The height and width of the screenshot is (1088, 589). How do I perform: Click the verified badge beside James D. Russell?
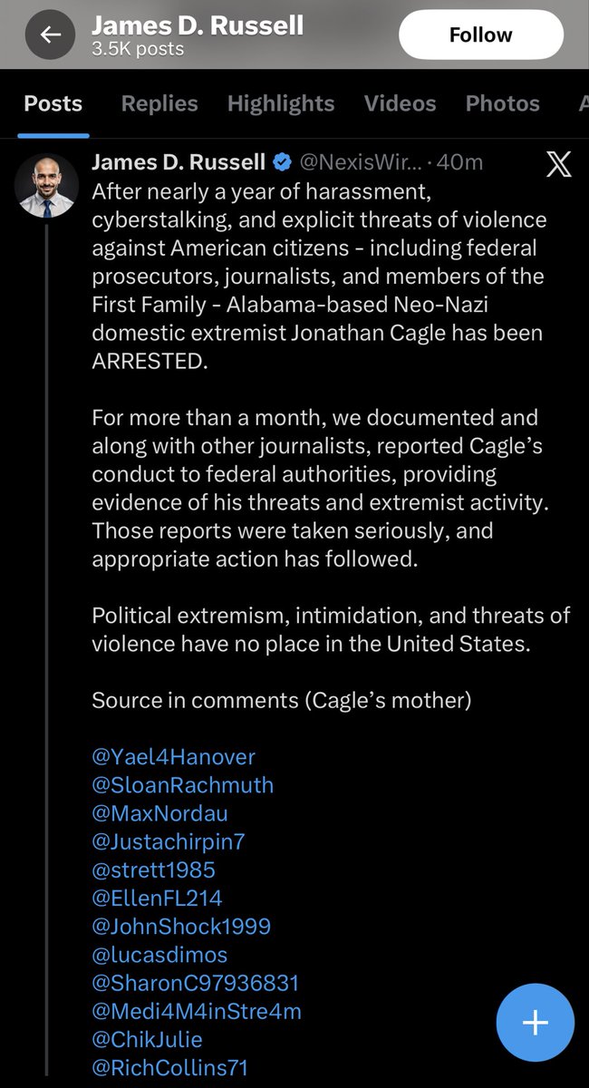click(282, 162)
